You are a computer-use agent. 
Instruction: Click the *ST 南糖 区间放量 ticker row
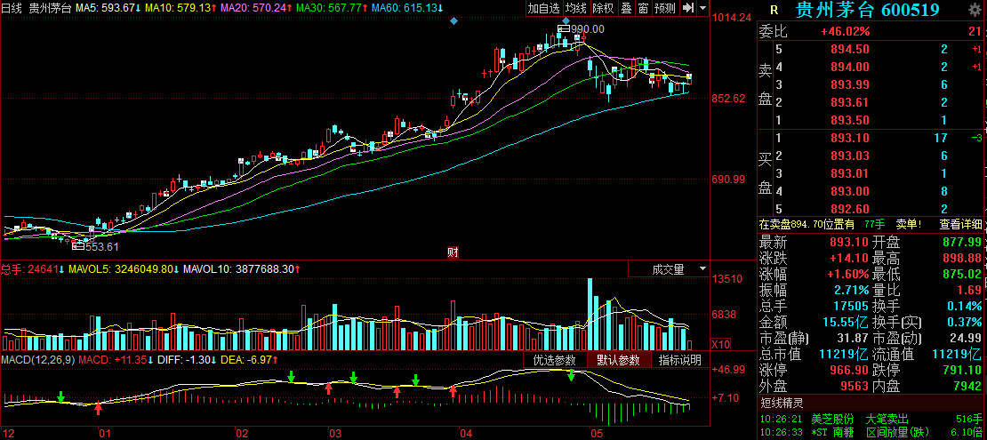pos(872,433)
